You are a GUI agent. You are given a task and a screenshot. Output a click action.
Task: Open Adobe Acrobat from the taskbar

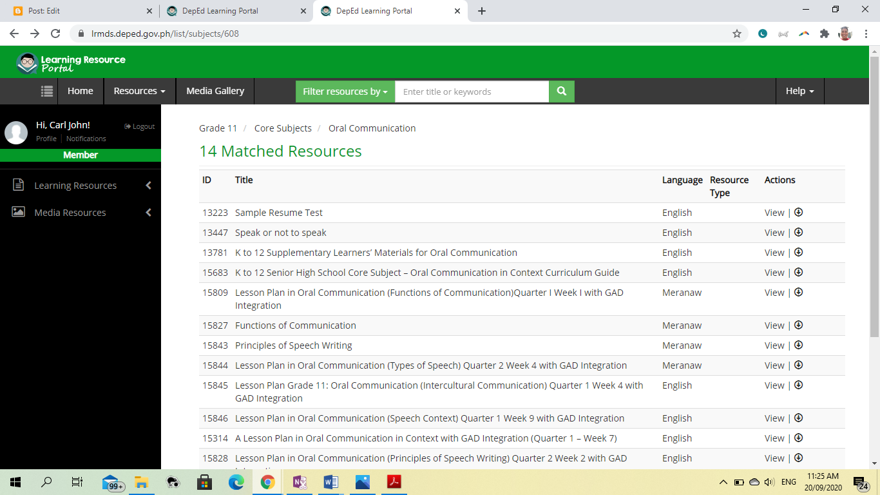394,481
